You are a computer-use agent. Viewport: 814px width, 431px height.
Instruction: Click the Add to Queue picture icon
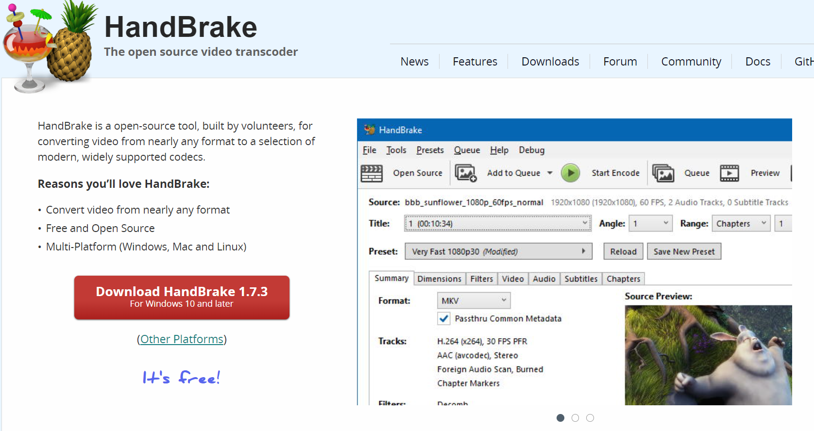[466, 173]
